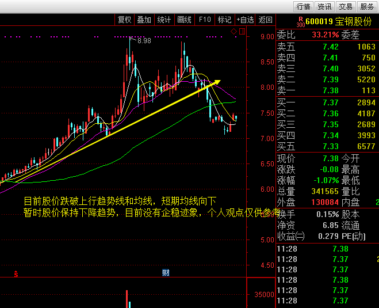This screenshot has width=379, height=308.
Task: Select 卖四 price 7.41
Action: coord(331,58)
